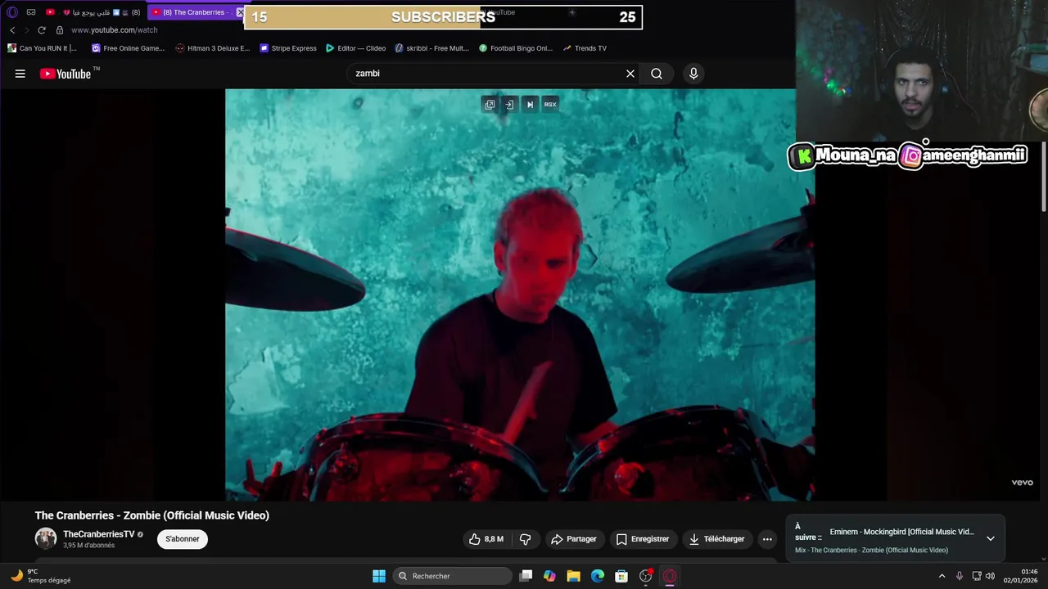Save video with Enregistrer button
This screenshot has height=589, width=1048.
[643, 539]
